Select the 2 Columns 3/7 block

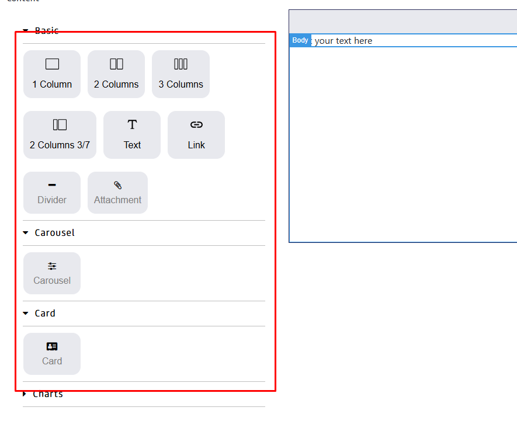pyautogui.click(x=60, y=135)
